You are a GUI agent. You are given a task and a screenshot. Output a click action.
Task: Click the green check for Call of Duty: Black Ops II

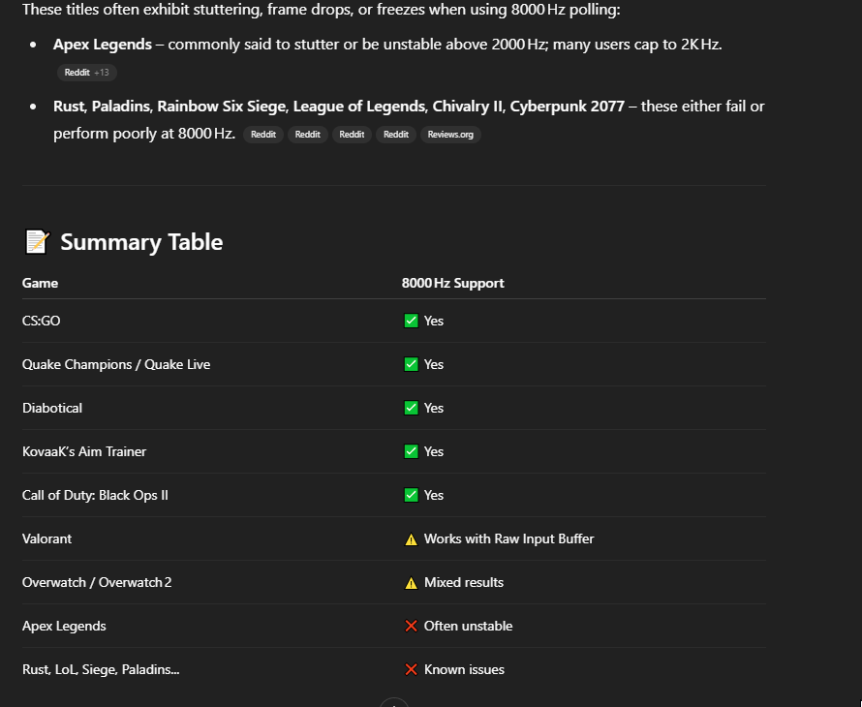[411, 495]
